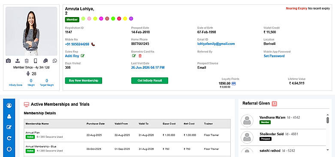Click the Purchase Date column header
The width and height of the screenshot is (335, 157).
96,124
